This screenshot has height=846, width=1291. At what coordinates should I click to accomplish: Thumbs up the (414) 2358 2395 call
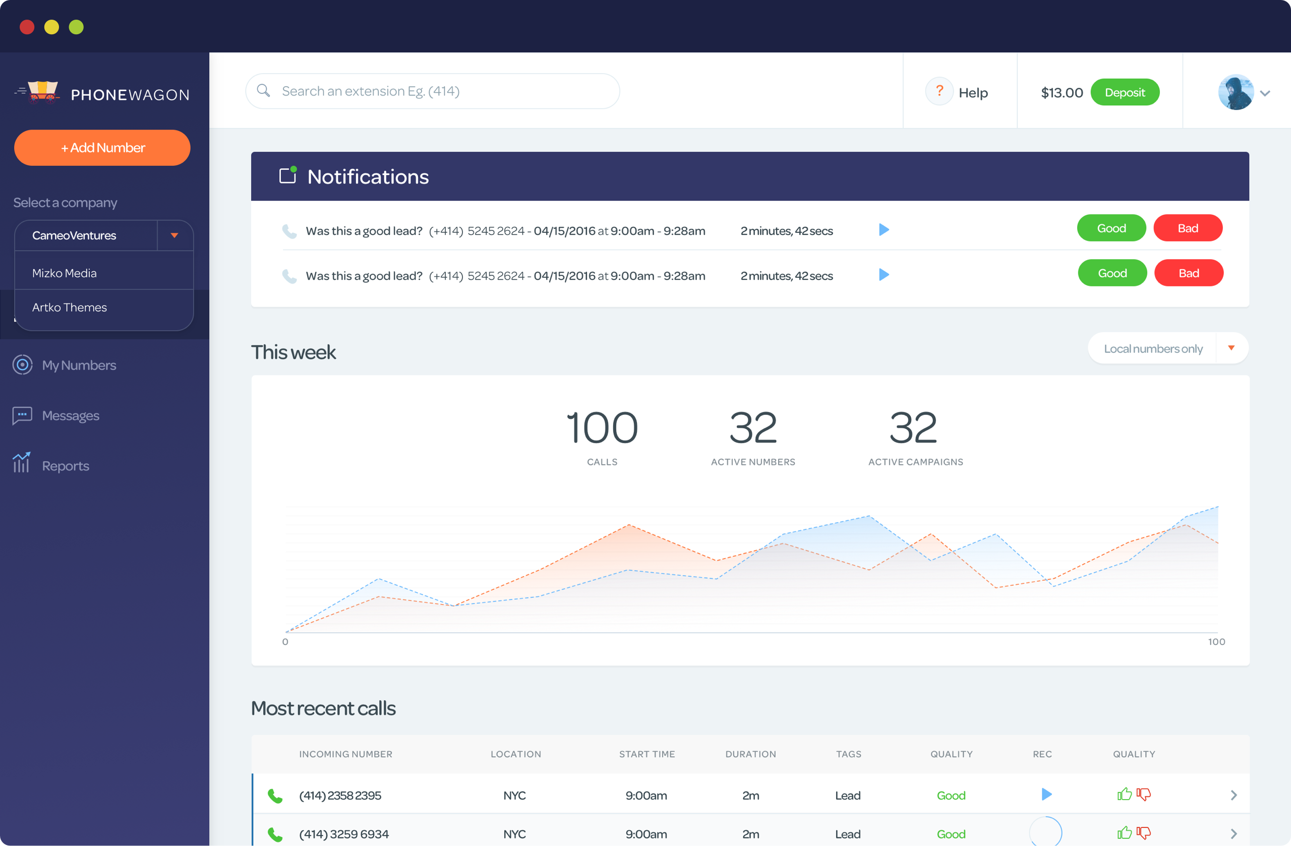(x=1124, y=795)
